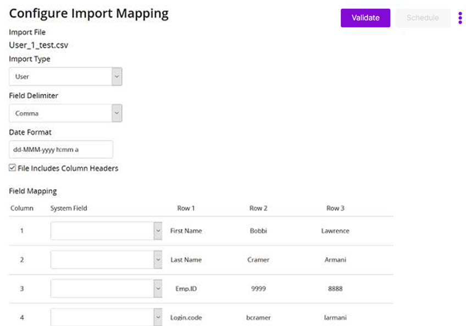The image size is (466, 326).
Task: Open System Field dropdown for First Name row
Action: point(106,231)
